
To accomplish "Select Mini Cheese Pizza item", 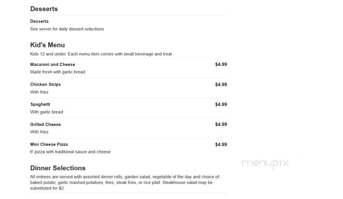I will (x=49, y=145).
